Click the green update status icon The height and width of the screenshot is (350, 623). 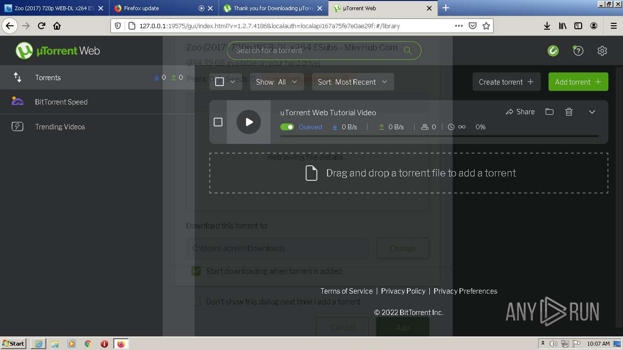553,51
